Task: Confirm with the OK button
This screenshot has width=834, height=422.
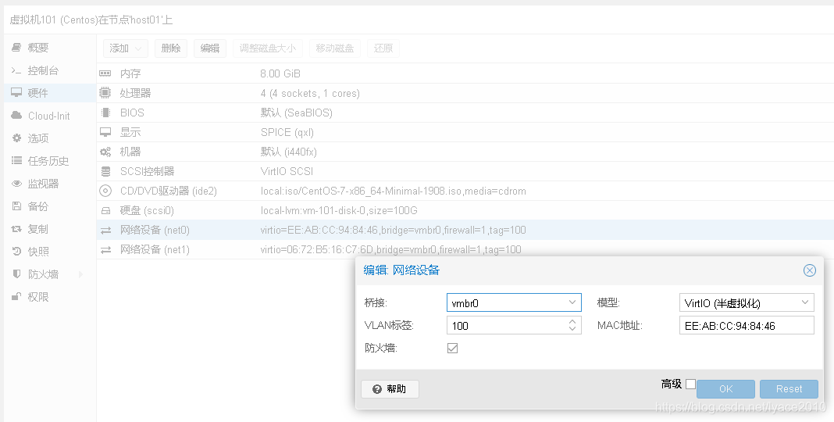Action: click(725, 389)
